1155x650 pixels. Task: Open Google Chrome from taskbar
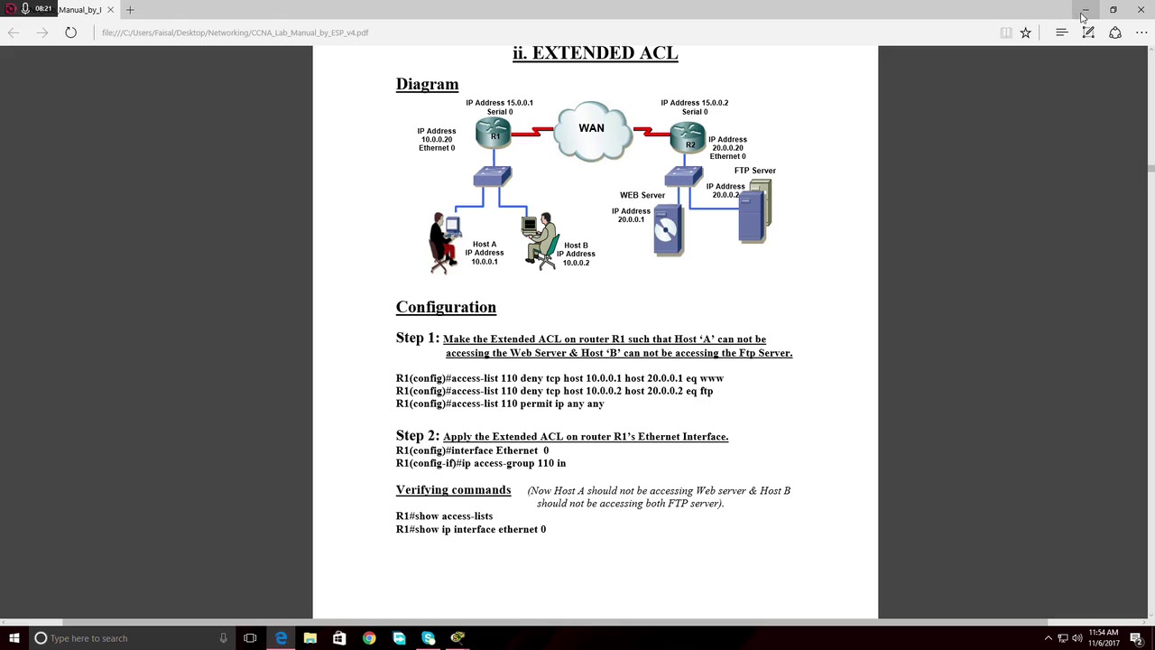(x=369, y=638)
